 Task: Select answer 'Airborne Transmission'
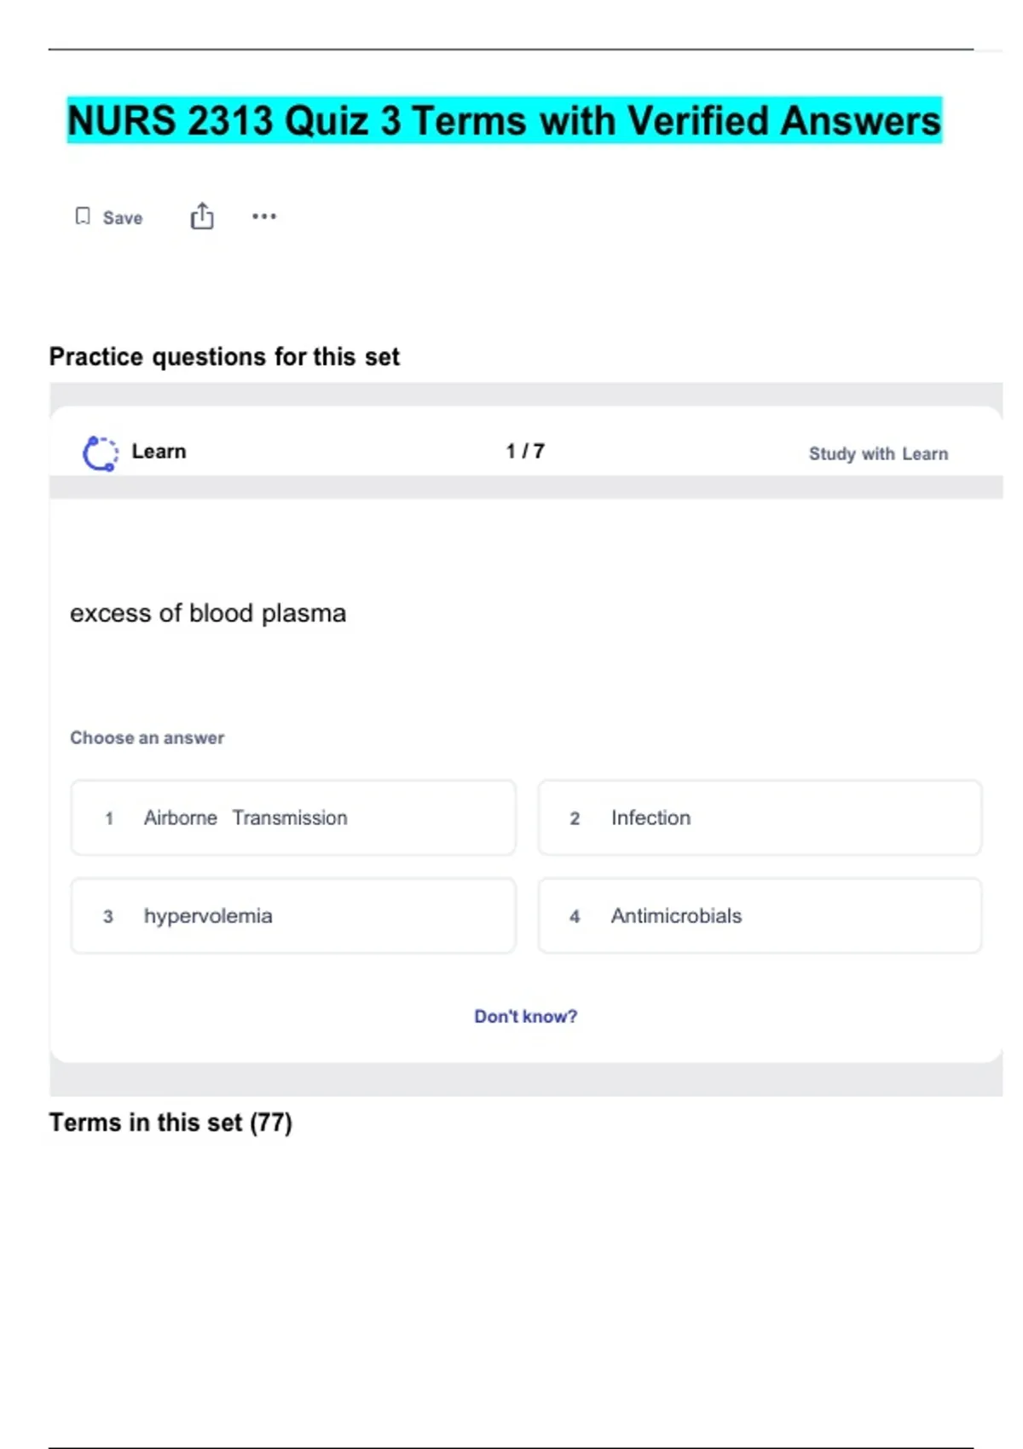pos(293,818)
